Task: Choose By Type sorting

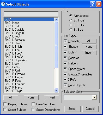Action: (x=71, y=20)
